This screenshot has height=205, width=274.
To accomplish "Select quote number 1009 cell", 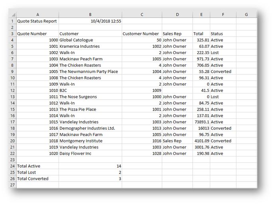I will 37,84.
